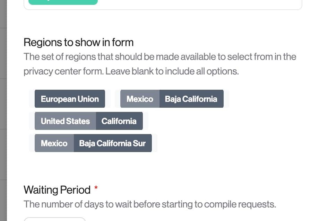This screenshot has width=319, height=221.
Task: Select the Mexico label beside Baja California Sur
Action: click(x=54, y=143)
